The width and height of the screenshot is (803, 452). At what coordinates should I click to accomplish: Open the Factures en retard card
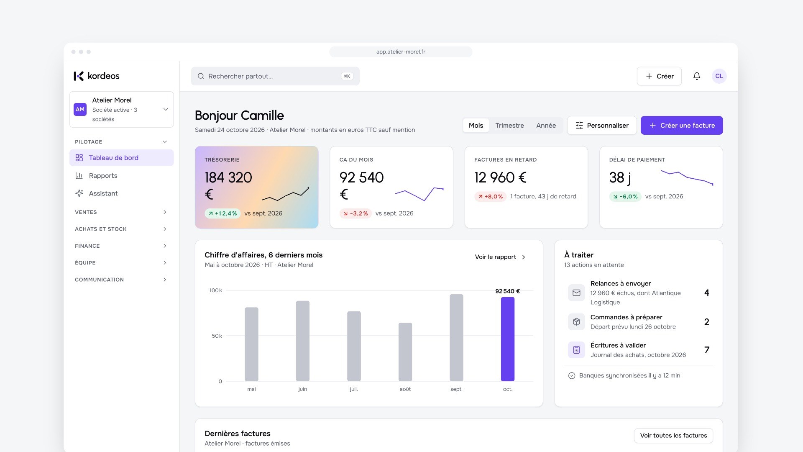526,187
